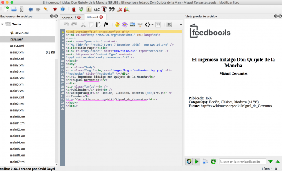Viewport: 282px width, 171px height.
Task: Float the Explorador de archivos panel
Action: point(52,16)
